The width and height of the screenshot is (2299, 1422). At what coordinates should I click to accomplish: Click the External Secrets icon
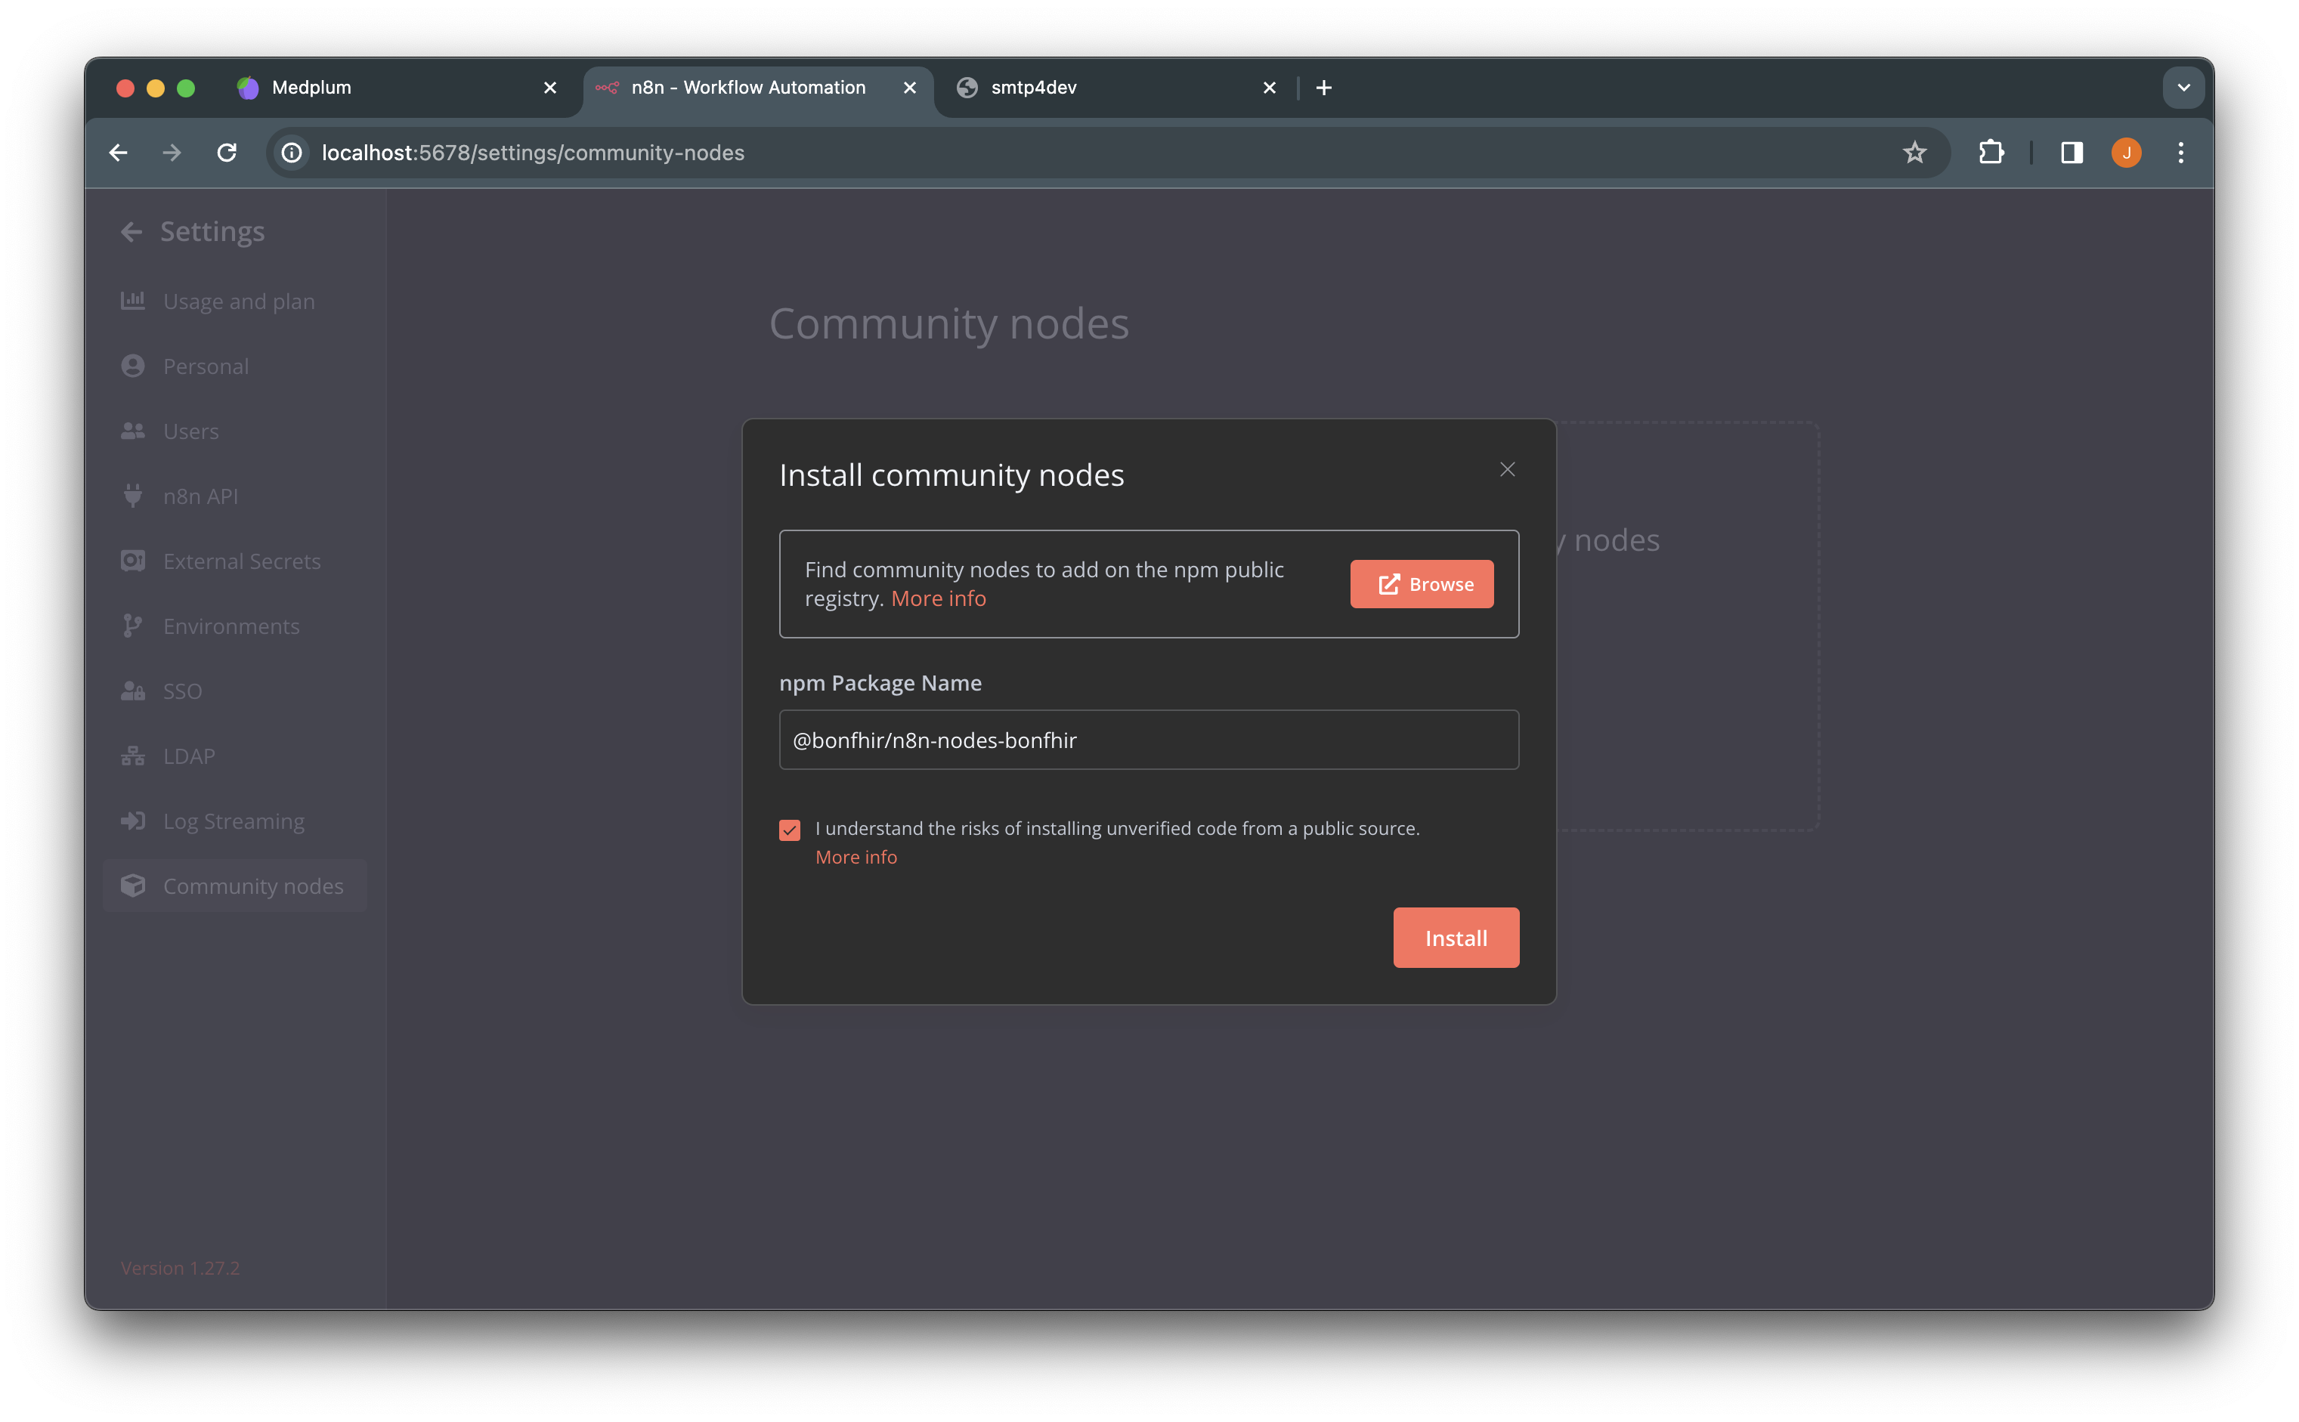coord(133,560)
